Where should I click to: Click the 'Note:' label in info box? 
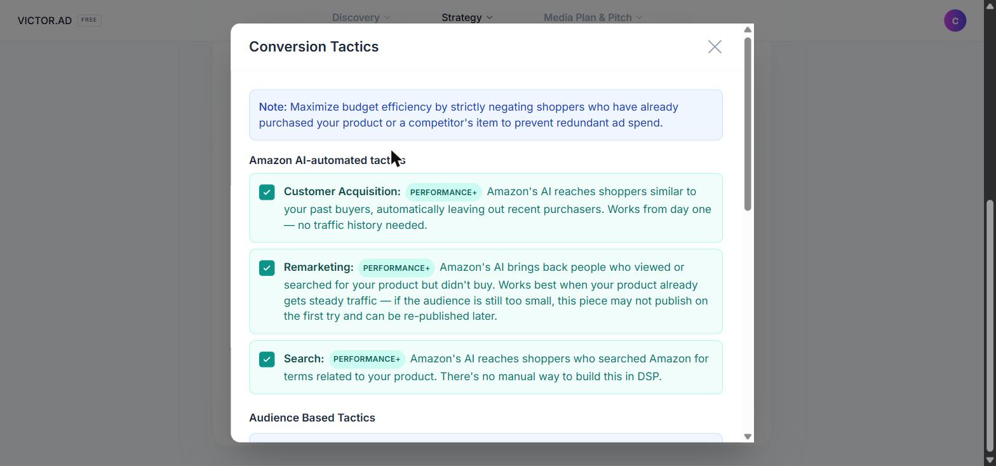[273, 107]
